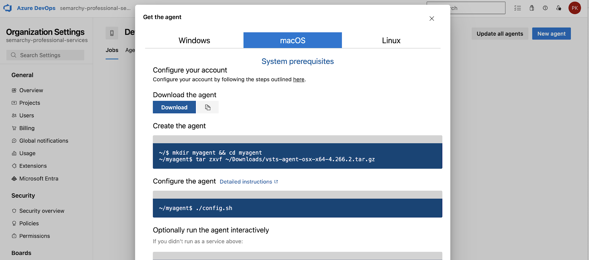This screenshot has height=260, width=589.
Task: Open Usage settings page
Action: pyautogui.click(x=27, y=153)
